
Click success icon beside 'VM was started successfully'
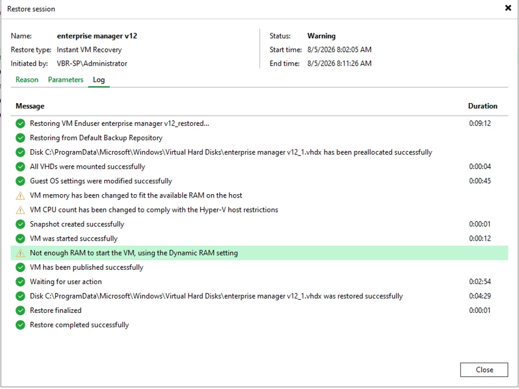click(x=20, y=238)
